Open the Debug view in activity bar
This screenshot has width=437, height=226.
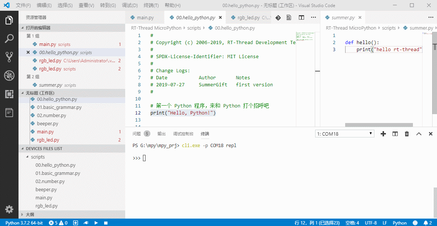[x=9, y=76]
